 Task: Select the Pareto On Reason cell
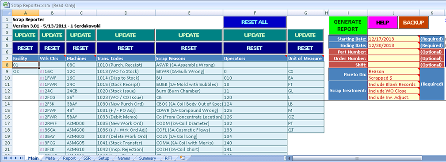click(x=393, y=72)
